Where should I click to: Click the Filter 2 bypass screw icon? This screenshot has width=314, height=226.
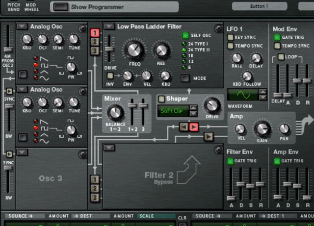point(218,150)
